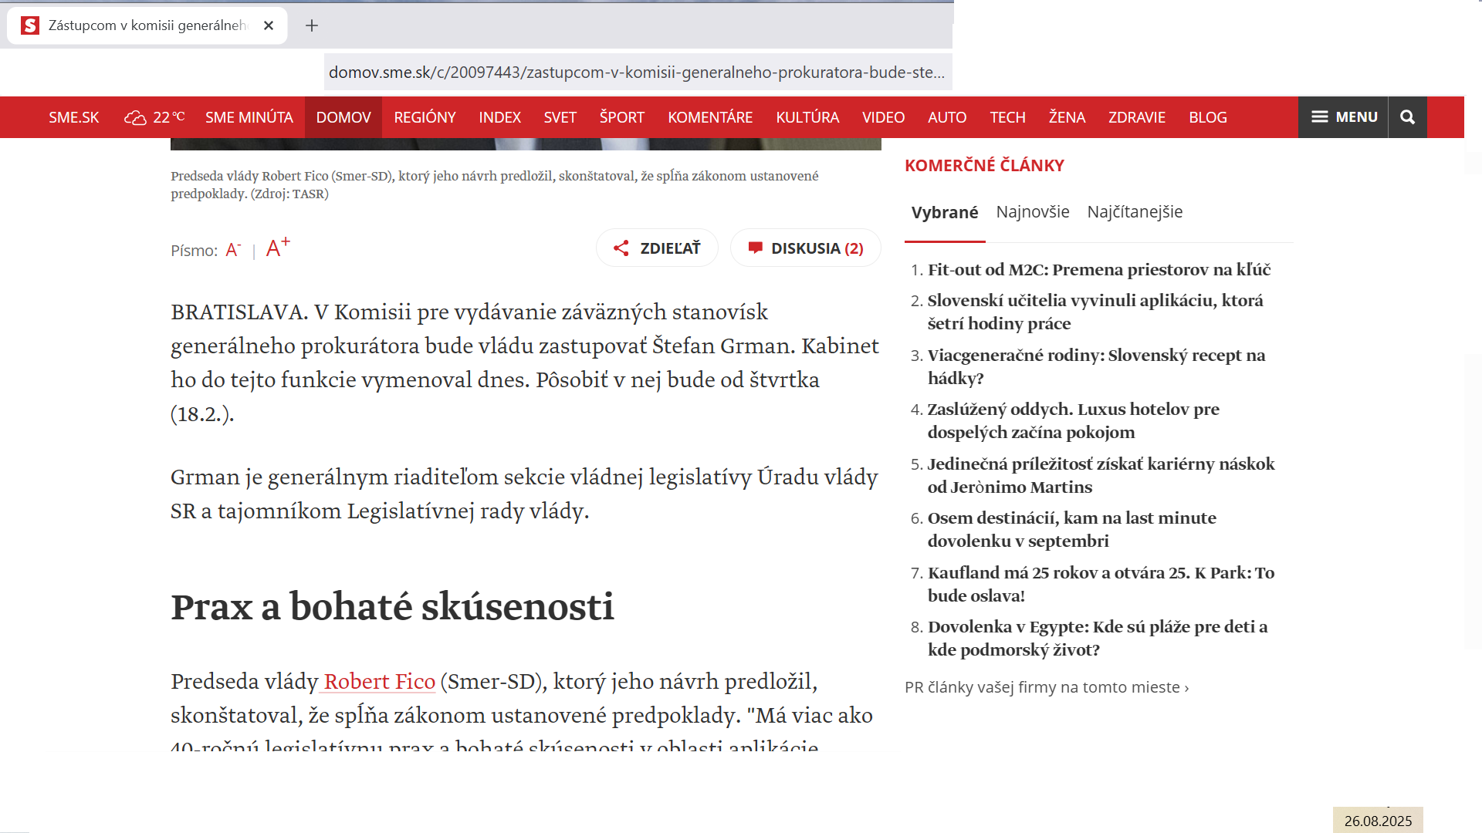1482x833 pixels.
Task: Open the AUTO section
Action: 947,117
